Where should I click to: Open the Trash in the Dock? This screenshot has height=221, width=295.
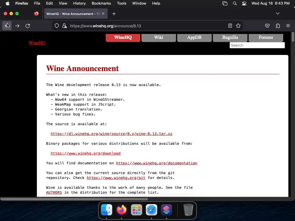188,210
